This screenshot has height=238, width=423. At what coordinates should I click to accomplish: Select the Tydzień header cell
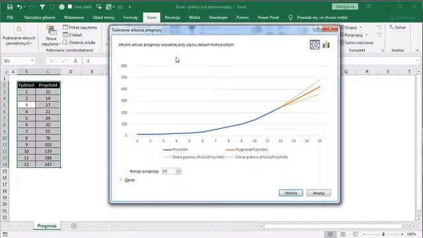26,85
